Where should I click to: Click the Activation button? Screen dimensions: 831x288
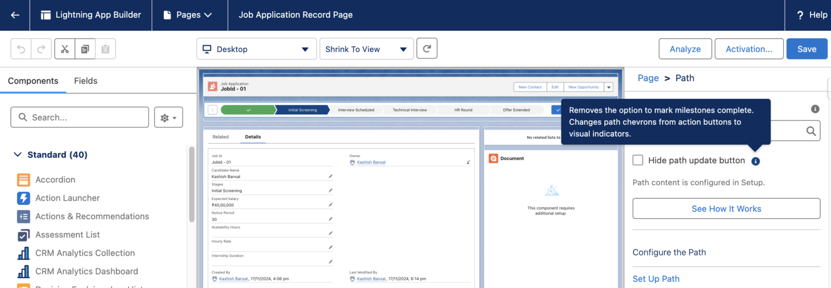coord(749,49)
